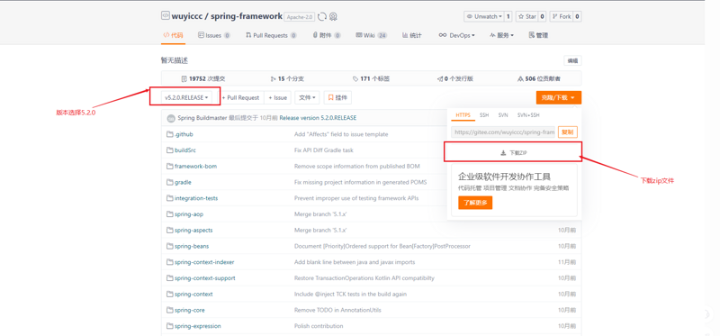The width and height of the screenshot is (720, 336).
Task: Open the spring-framework repository title link
Action: tap(246, 16)
